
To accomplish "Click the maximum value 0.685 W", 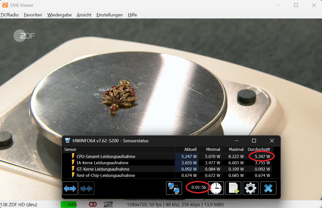I will [236, 175].
